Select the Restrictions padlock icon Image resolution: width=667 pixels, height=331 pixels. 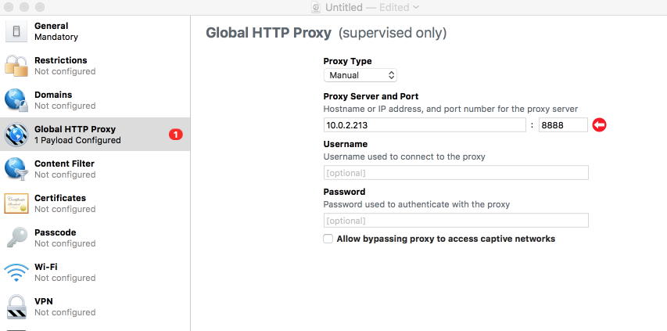point(16,66)
